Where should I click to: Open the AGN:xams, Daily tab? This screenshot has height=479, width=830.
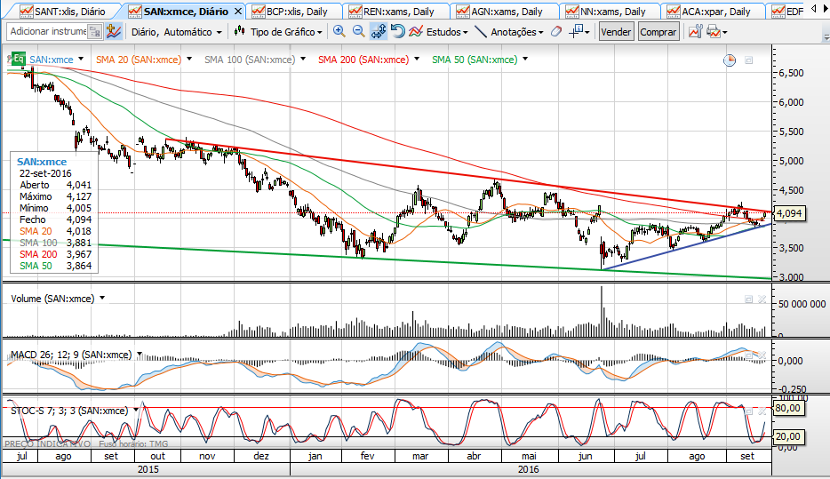pyautogui.click(x=507, y=12)
